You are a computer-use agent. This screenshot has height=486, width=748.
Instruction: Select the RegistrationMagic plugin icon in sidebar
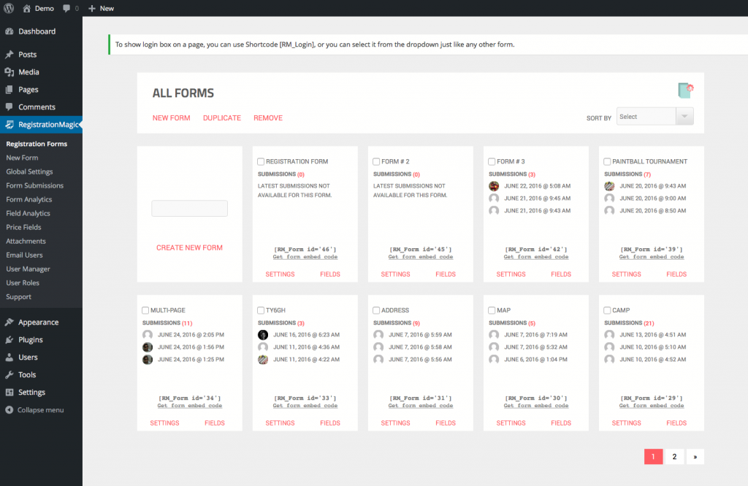tap(8, 124)
